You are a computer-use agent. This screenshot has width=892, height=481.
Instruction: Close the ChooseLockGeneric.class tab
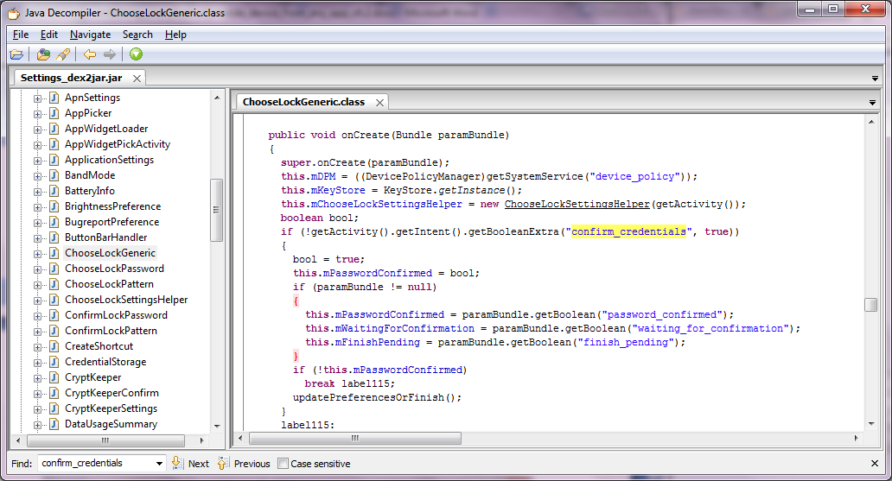pyautogui.click(x=379, y=103)
